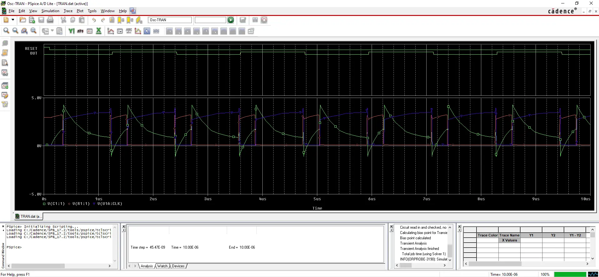599x277 pixels.
Task: Click the FFT toolbar icon
Action: 80,31
